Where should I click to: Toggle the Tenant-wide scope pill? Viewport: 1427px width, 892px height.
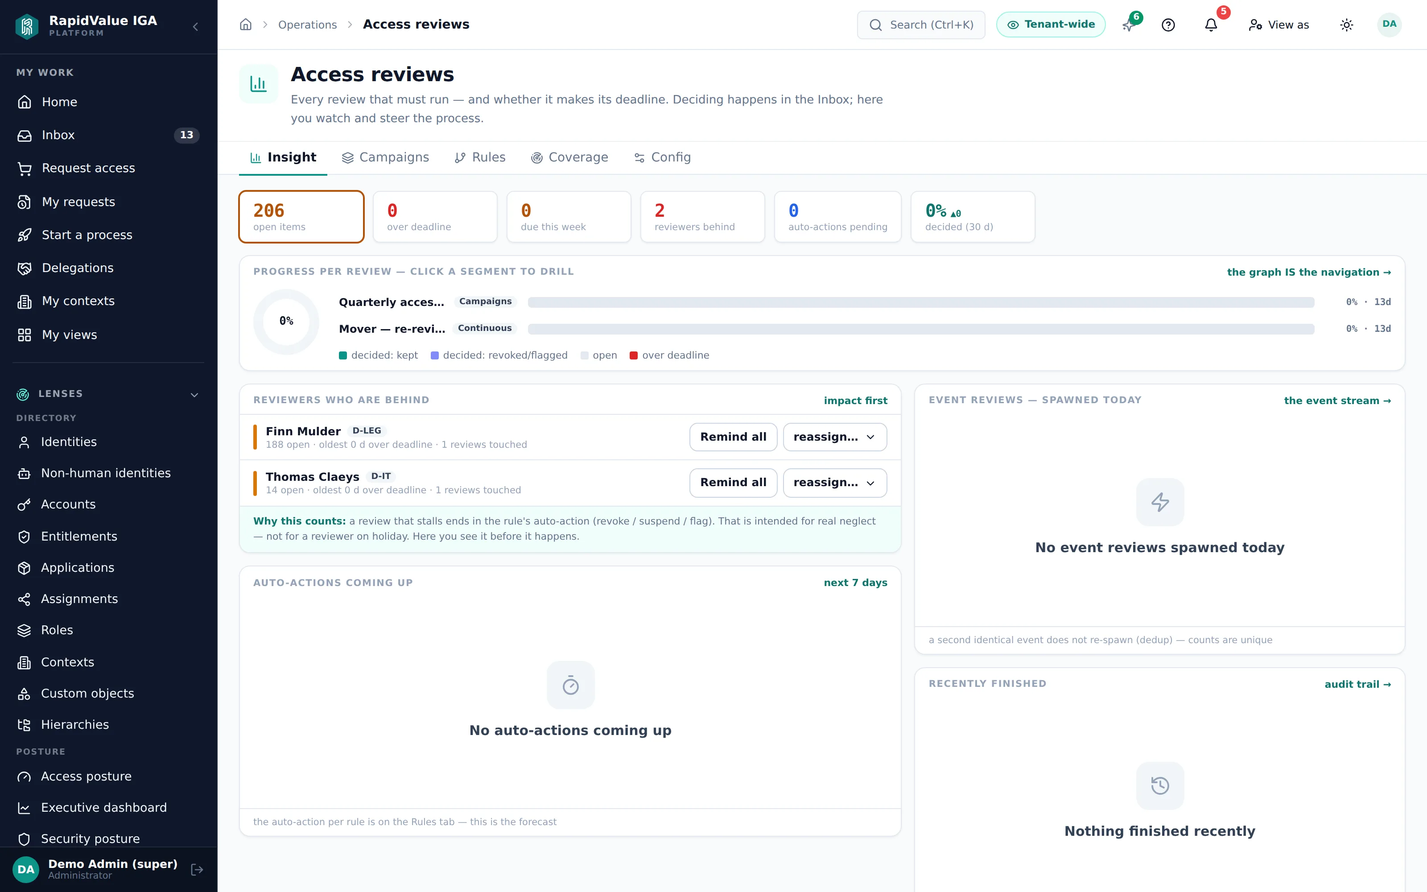1051,25
